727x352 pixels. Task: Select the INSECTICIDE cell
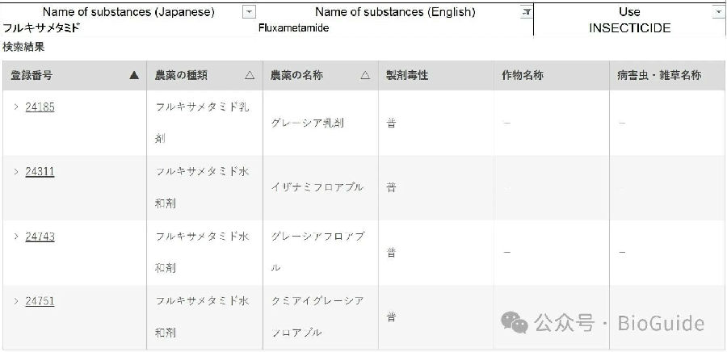pos(629,27)
